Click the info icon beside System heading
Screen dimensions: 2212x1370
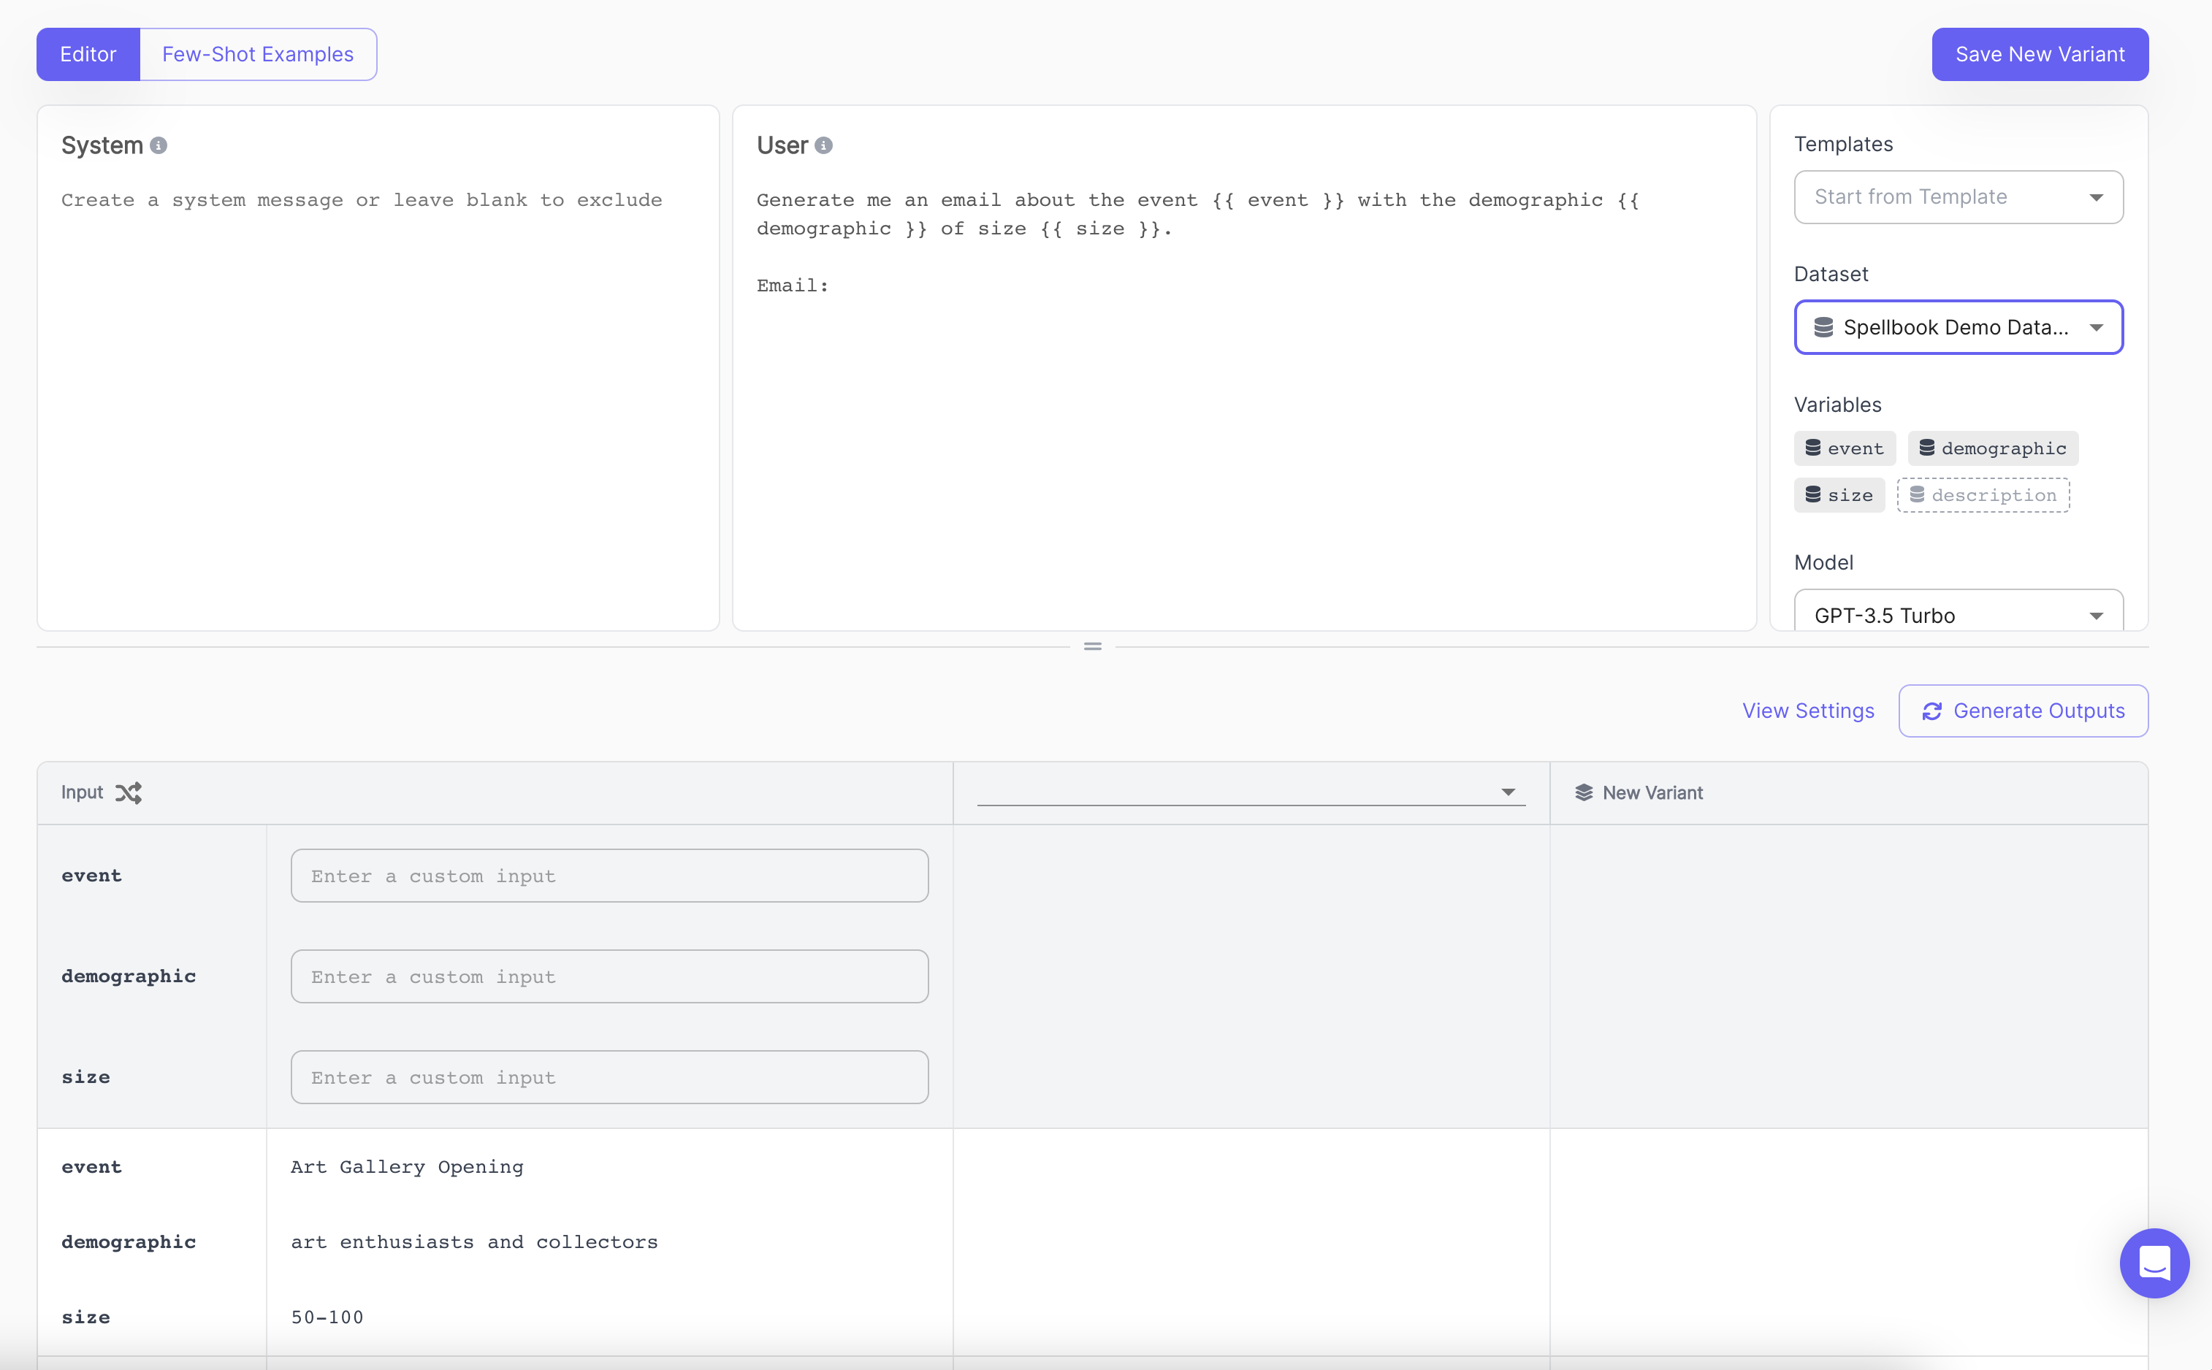[159, 145]
